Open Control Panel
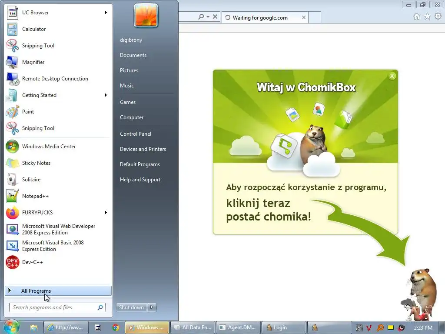 [136, 134]
